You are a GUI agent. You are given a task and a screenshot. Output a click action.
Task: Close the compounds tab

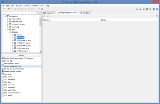coord(55,13)
